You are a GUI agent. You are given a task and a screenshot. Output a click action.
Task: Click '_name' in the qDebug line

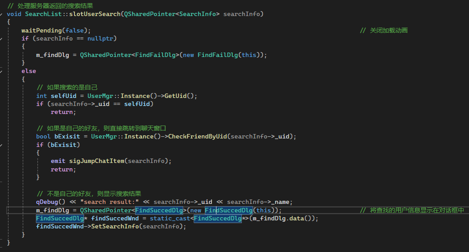click(x=280, y=202)
